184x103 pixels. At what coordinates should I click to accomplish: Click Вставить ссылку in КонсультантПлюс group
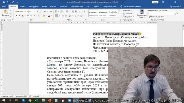tap(156, 17)
